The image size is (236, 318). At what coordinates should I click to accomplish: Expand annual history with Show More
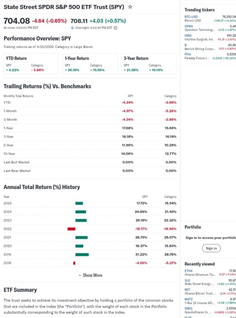(92, 275)
